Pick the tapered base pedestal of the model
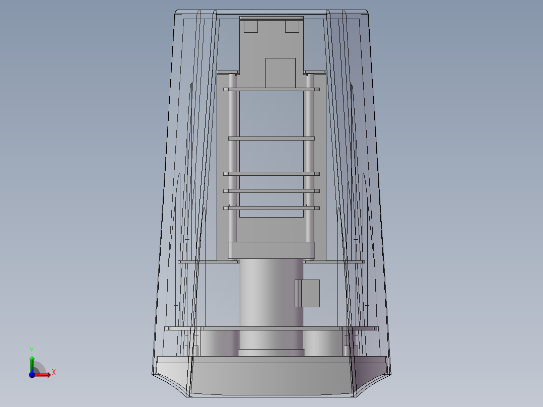This screenshot has width=543, height=407. click(271, 376)
